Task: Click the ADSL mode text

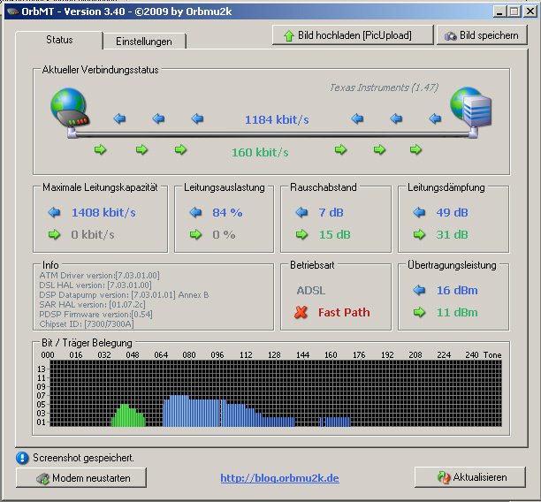Action: coord(311,290)
